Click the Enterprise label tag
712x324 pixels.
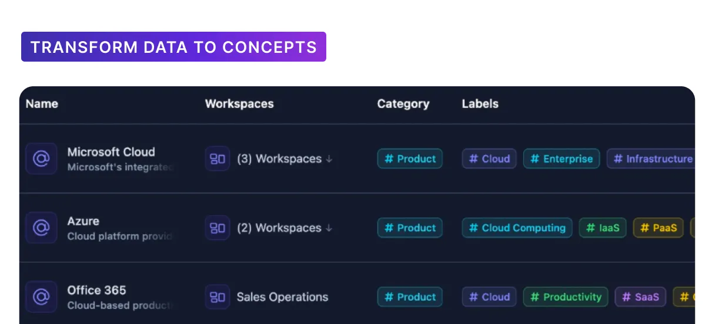(x=561, y=158)
